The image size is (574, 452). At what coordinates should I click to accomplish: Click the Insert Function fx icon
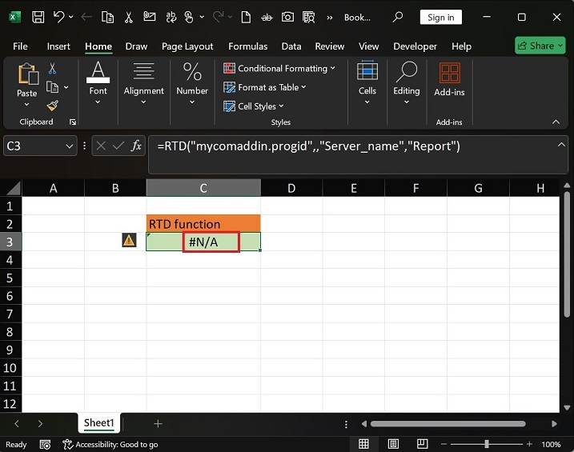point(137,146)
